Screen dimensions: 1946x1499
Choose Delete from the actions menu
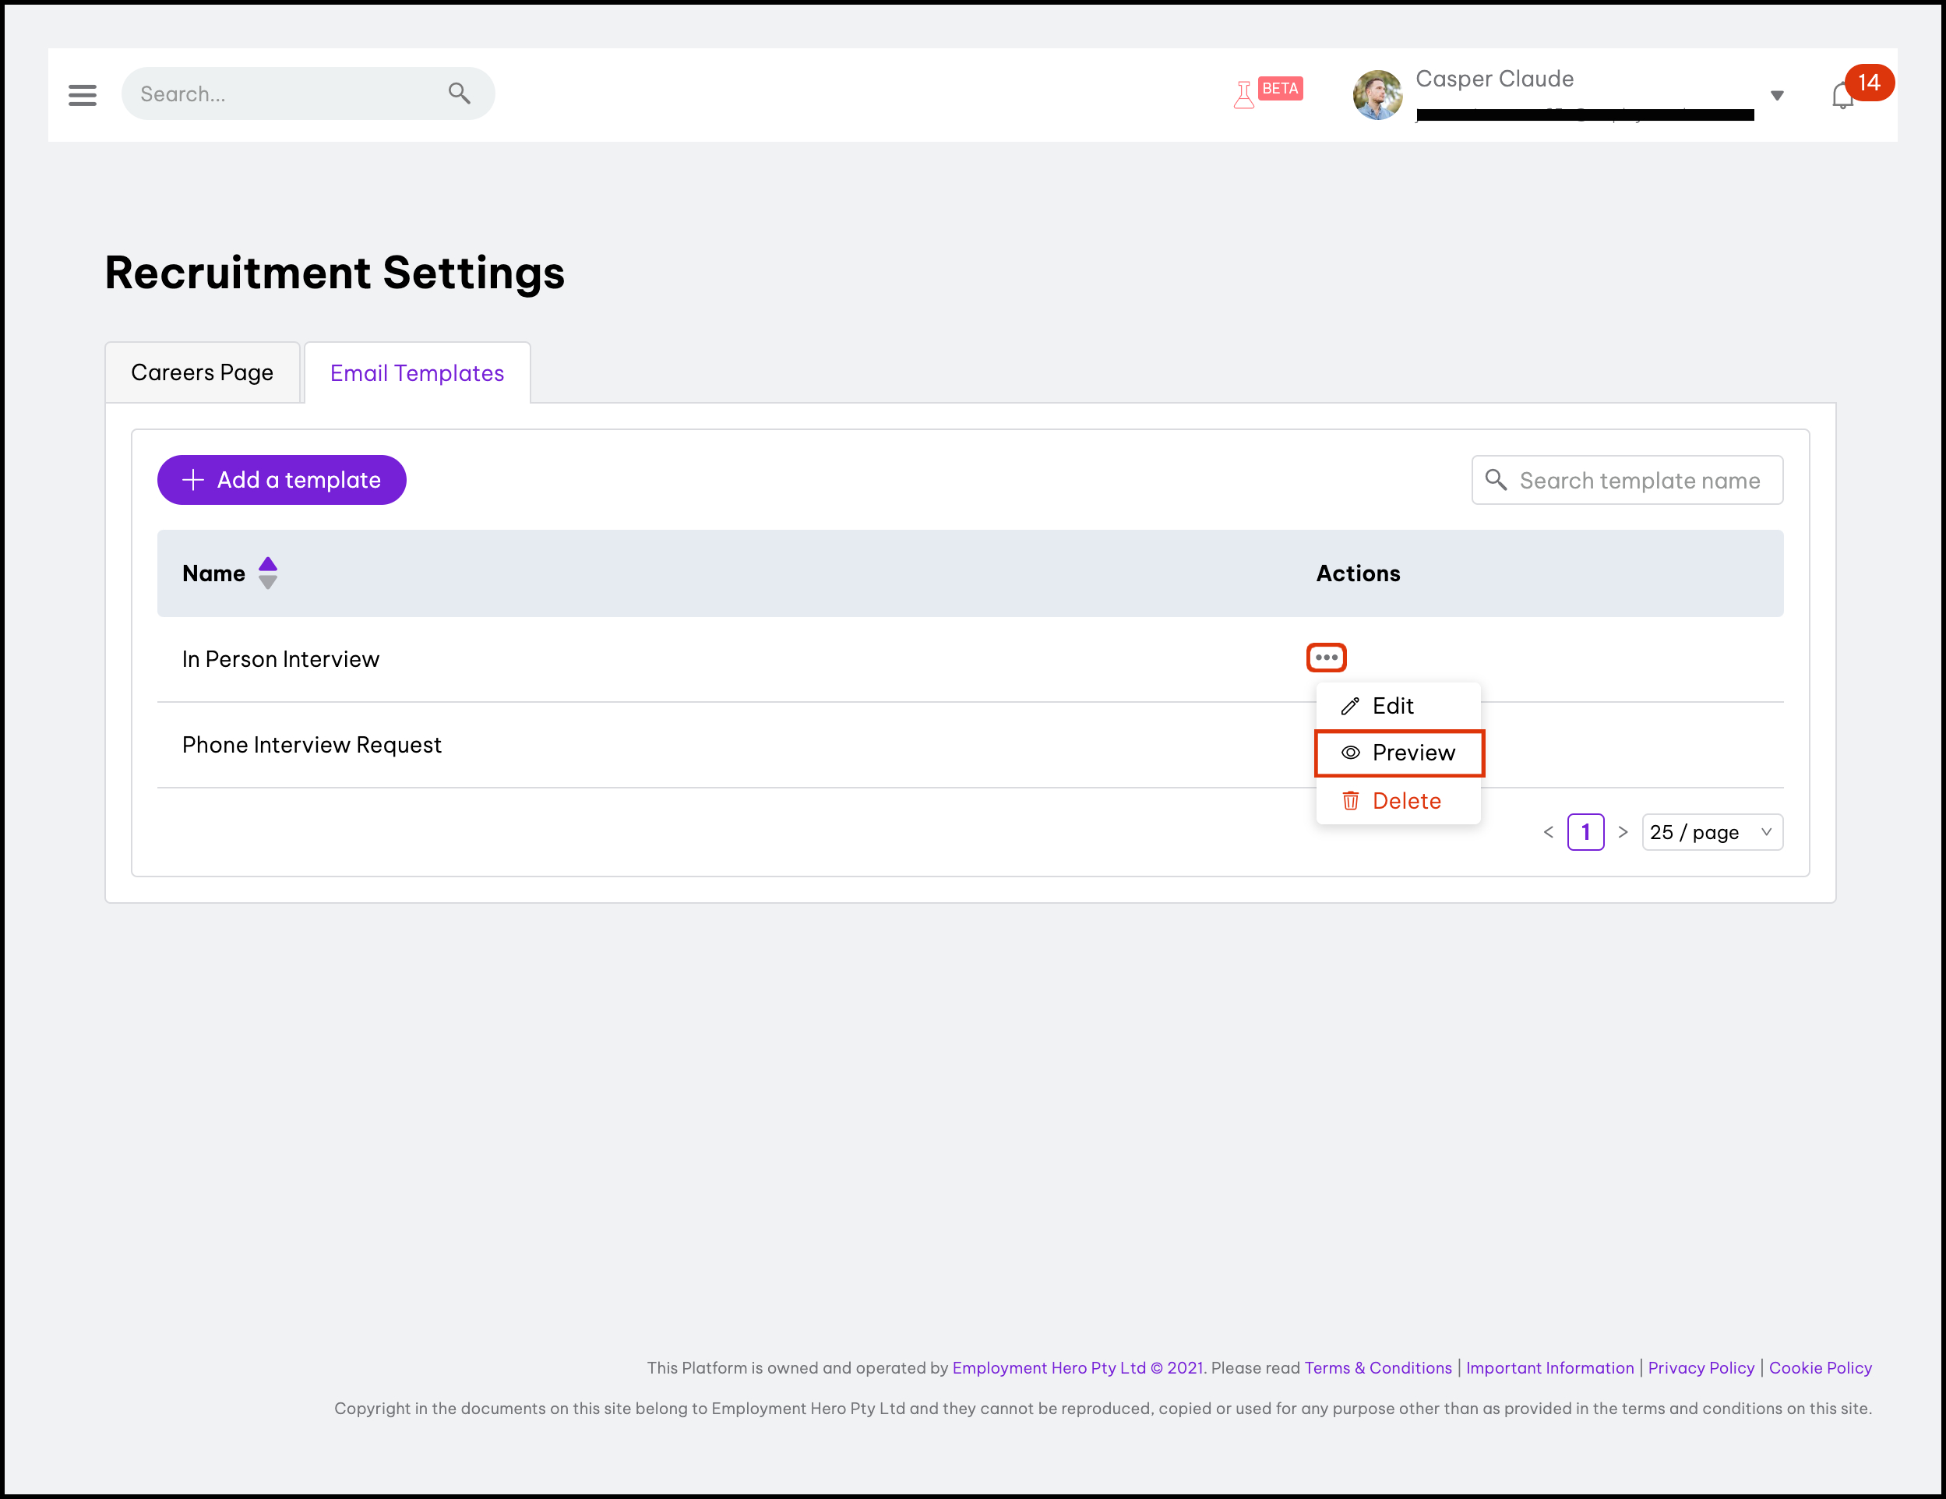[1405, 801]
